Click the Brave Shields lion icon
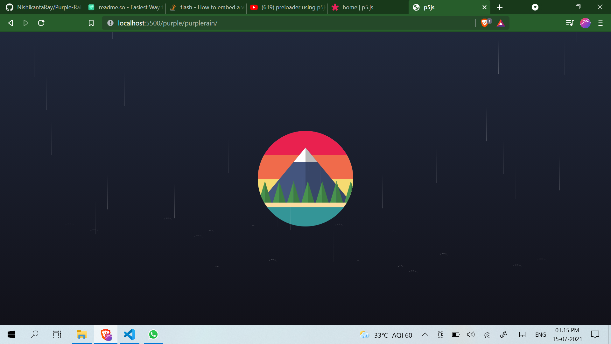The width and height of the screenshot is (611, 344). (x=484, y=23)
